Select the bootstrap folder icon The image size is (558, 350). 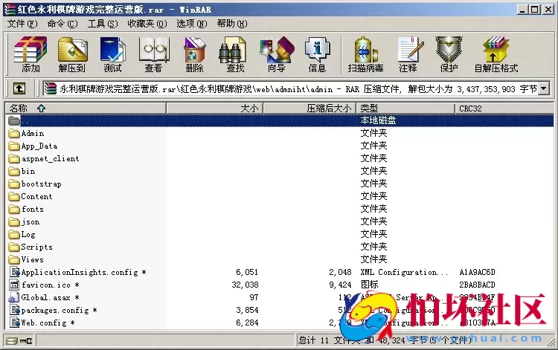click(14, 184)
